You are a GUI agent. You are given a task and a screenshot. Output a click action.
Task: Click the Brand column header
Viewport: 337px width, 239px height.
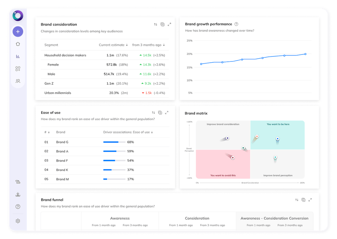(61, 132)
